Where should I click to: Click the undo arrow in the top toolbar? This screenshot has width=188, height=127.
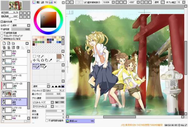(68, 2)
